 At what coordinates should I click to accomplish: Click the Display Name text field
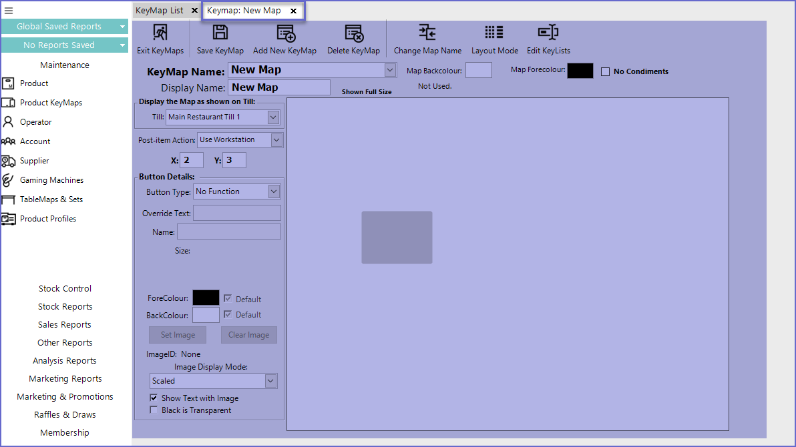coord(279,87)
